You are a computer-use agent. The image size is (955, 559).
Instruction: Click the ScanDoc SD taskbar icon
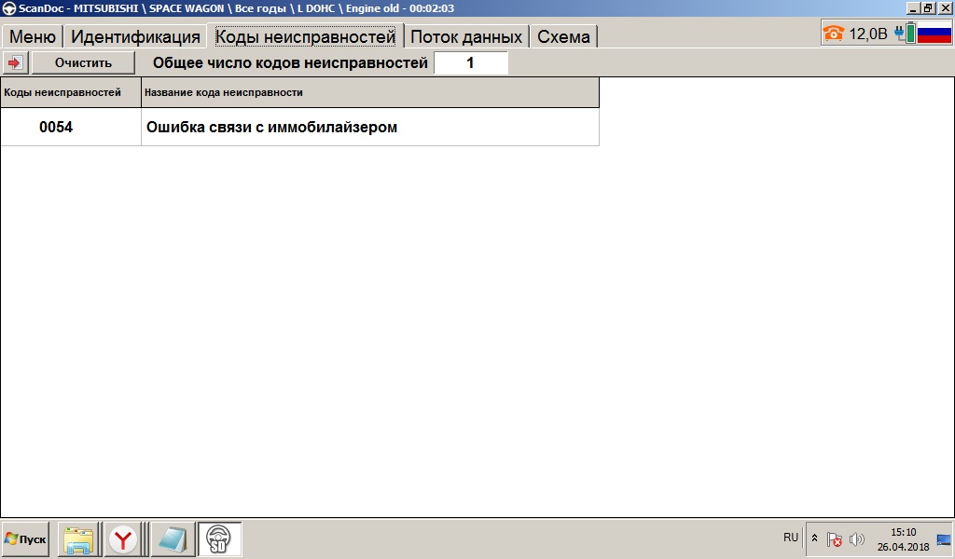(x=219, y=539)
